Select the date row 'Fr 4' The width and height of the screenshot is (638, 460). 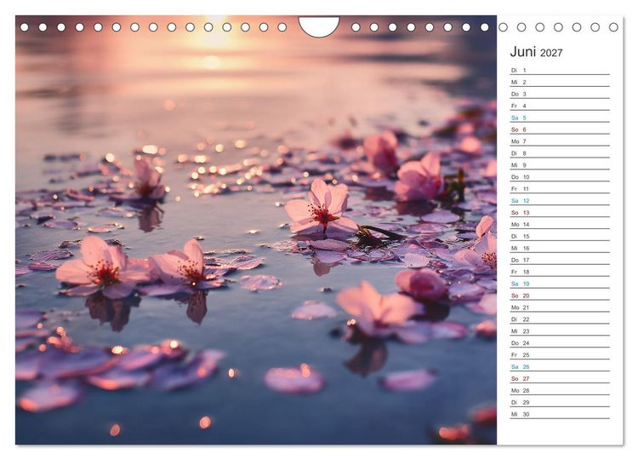coord(560,106)
